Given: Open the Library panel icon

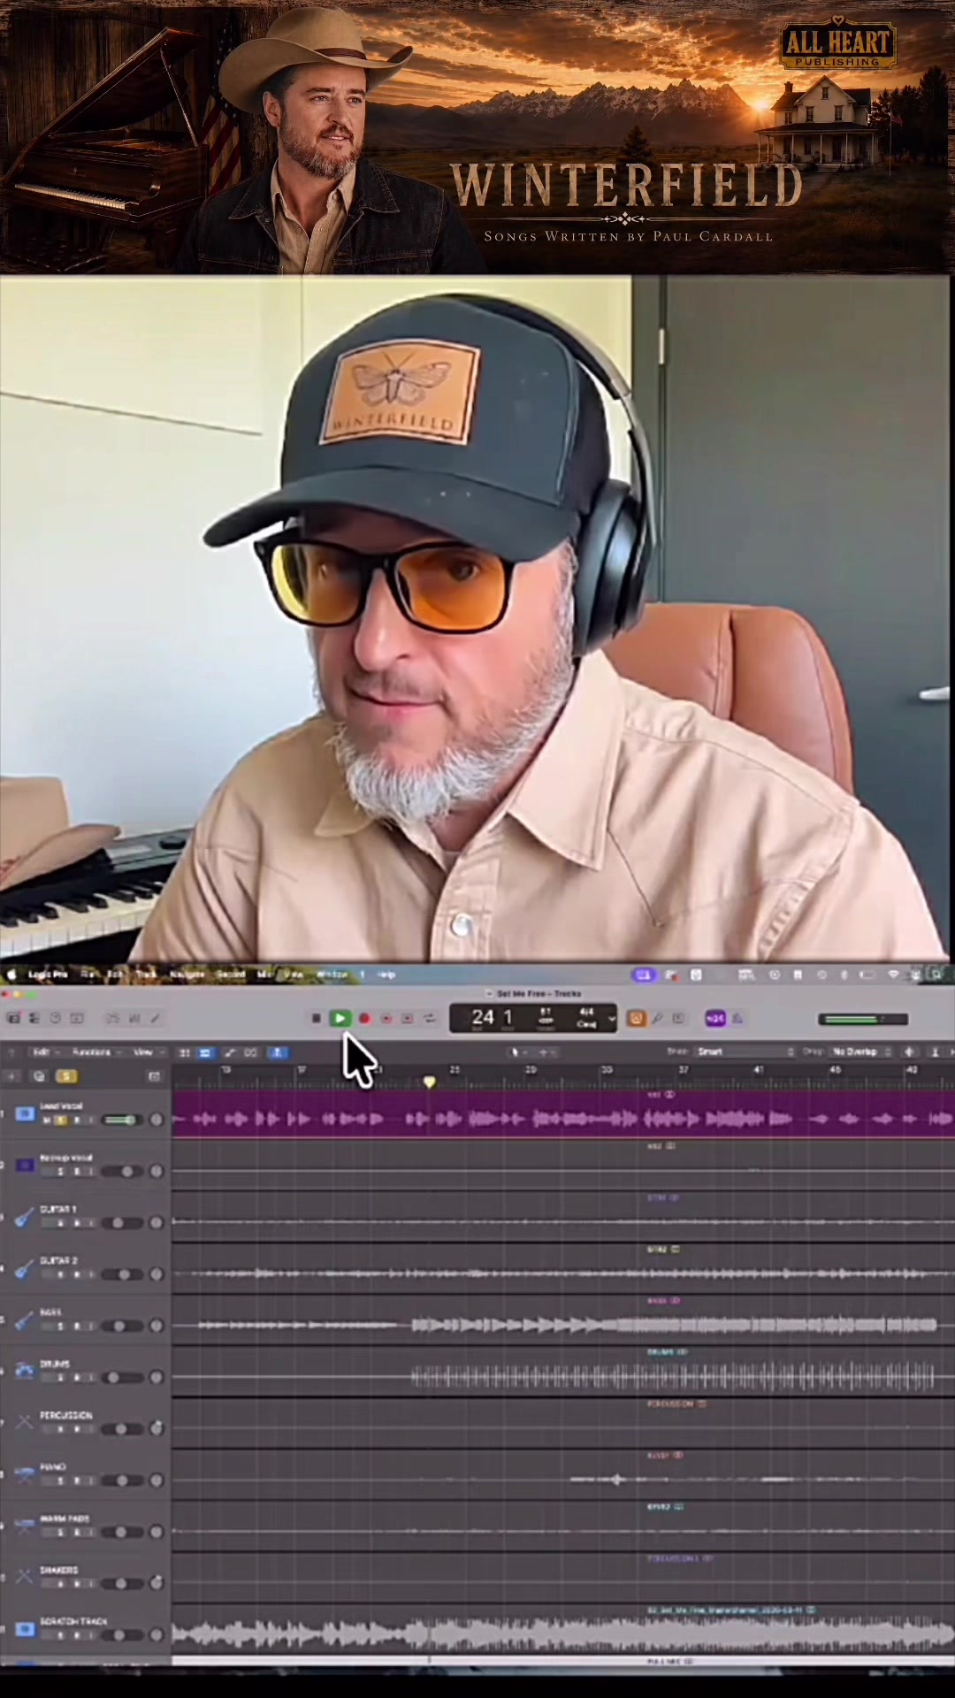Looking at the screenshot, I should (14, 1018).
